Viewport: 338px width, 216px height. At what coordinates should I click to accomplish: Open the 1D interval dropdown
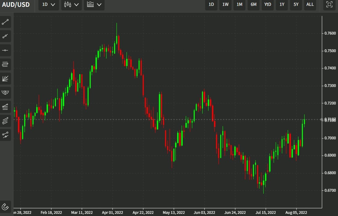[x=49, y=5]
